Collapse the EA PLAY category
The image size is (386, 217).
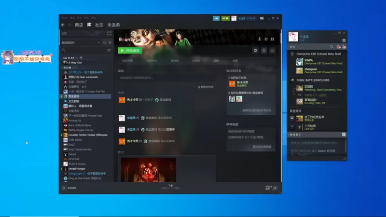pyautogui.click(x=62, y=58)
